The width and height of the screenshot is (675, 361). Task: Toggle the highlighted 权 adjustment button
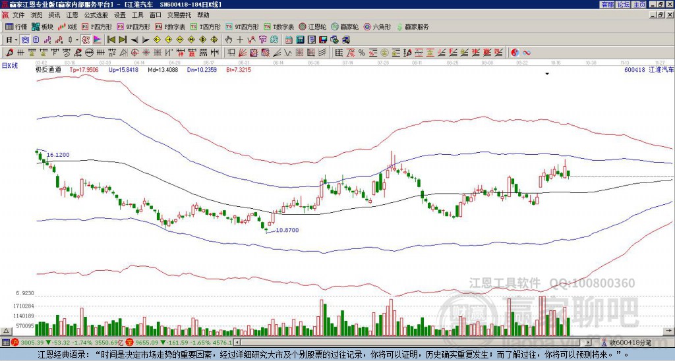86,40
